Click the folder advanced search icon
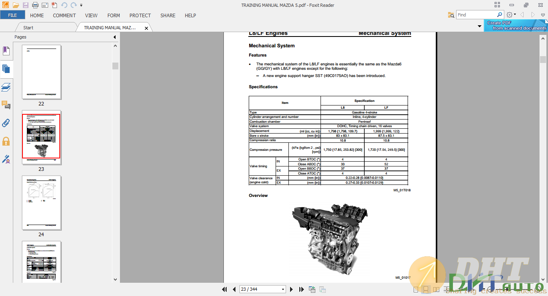This screenshot has width=548, height=296. (451, 15)
